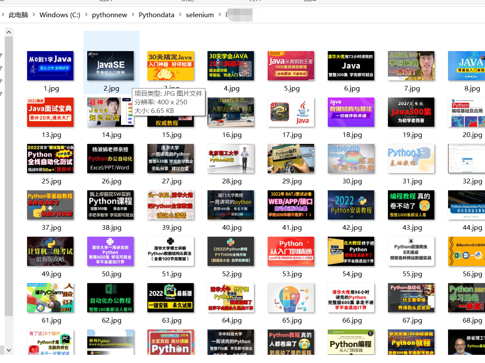Viewport: 485px width, 363px height.
Task: Select the 40.jpg thumbnail
Action: pyautogui.click(x=231, y=205)
